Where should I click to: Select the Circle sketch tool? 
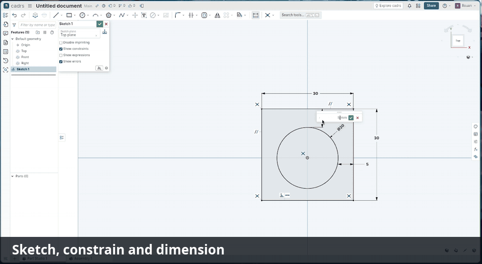coord(82,15)
